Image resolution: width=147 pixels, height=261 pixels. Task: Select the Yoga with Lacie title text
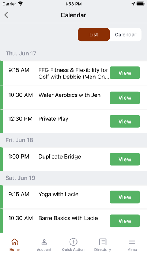(x=58, y=194)
